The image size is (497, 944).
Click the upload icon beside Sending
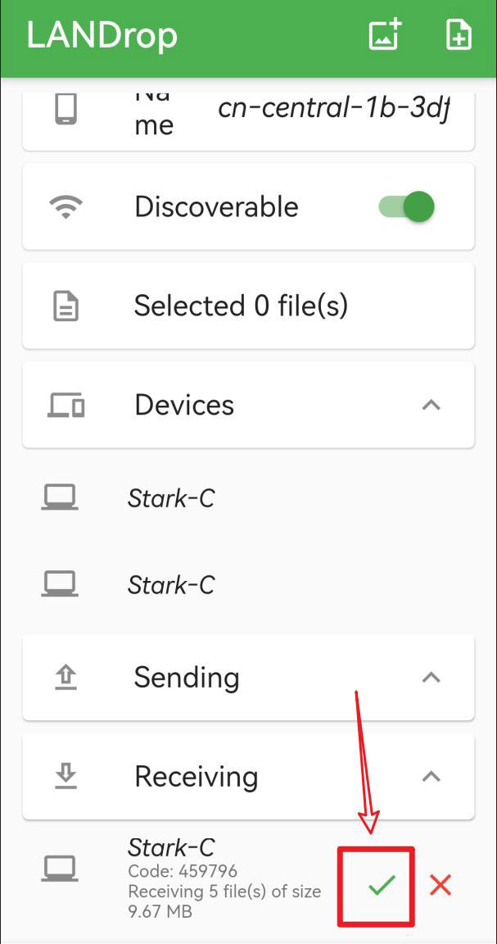[x=66, y=678]
